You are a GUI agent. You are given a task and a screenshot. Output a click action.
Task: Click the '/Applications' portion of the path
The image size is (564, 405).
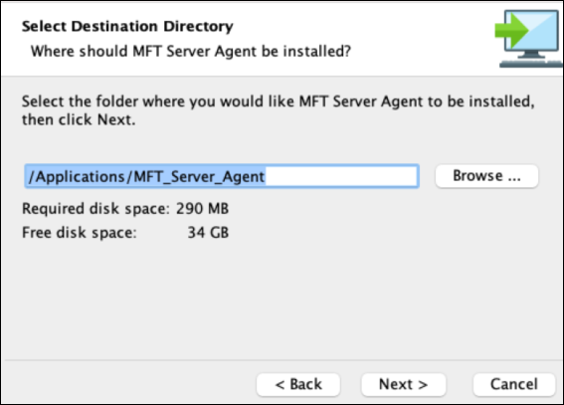pyautogui.click(x=77, y=176)
